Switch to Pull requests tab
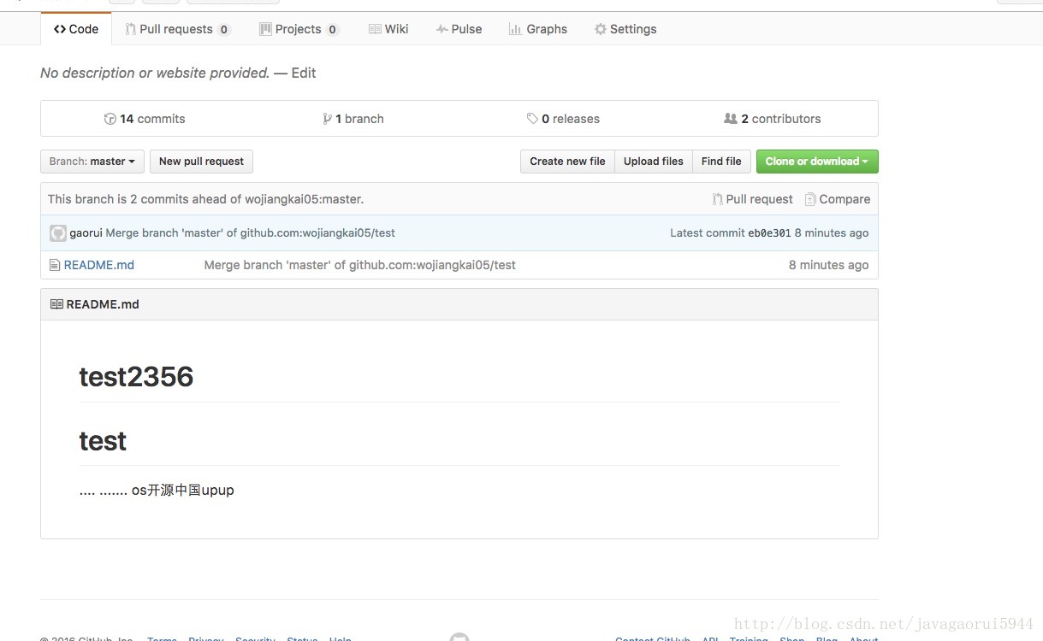 point(177,29)
